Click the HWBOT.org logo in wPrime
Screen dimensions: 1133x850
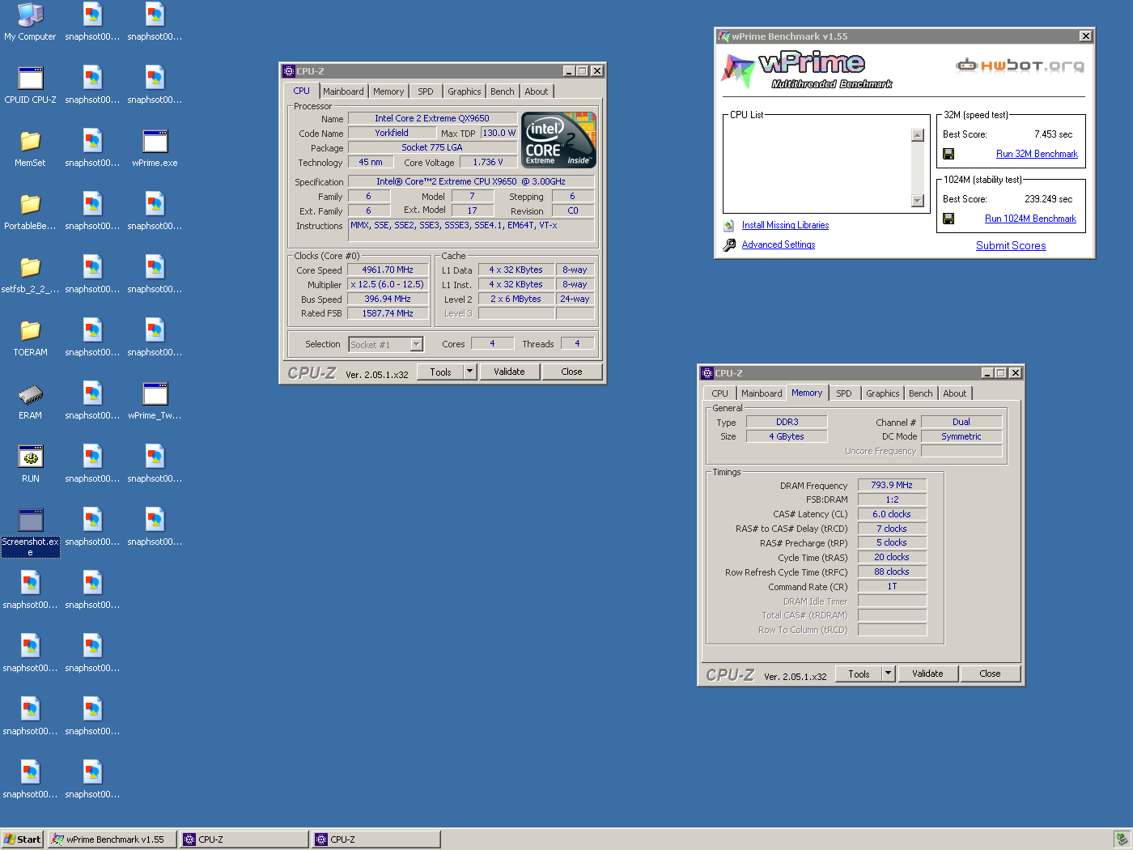click(1020, 66)
